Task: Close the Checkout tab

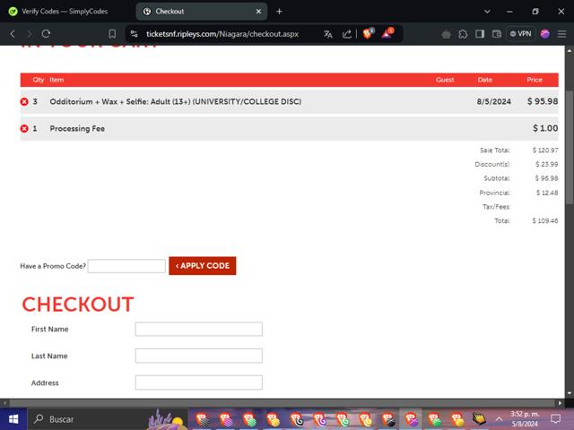Action: click(x=258, y=12)
